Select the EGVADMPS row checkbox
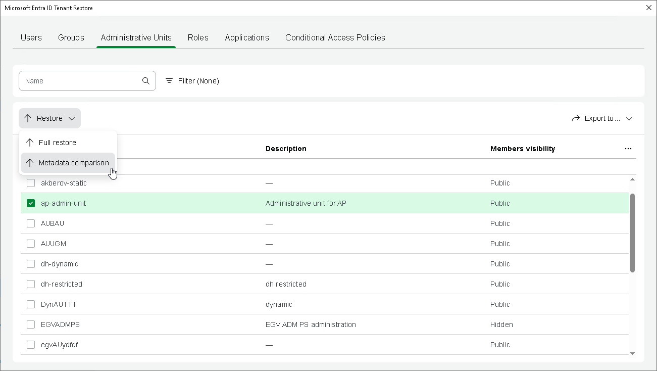The height and width of the screenshot is (371, 657). point(31,324)
